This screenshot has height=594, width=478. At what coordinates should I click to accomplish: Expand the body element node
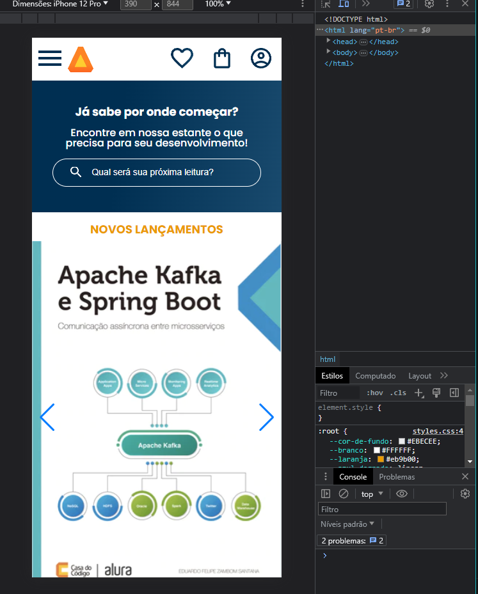click(329, 51)
